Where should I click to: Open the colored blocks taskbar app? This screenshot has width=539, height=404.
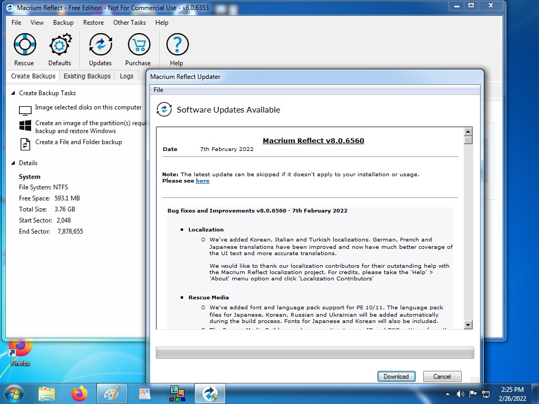(177, 393)
